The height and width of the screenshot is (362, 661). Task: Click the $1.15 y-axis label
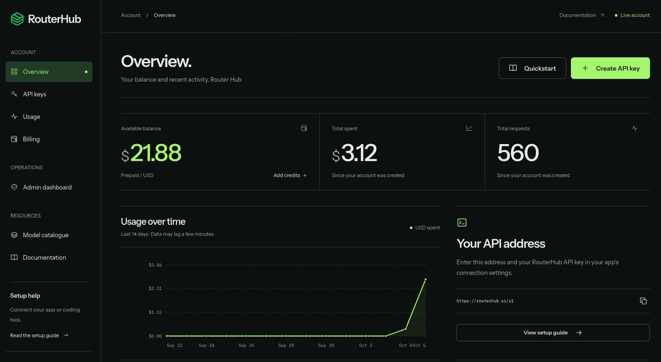[x=155, y=312]
